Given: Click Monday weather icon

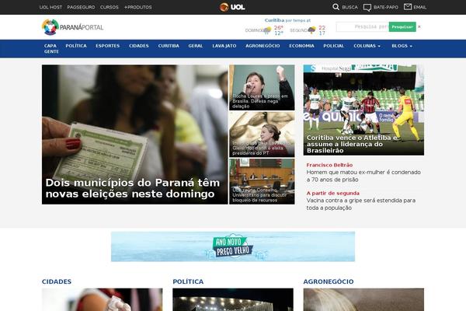Looking at the screenshot, I should 312,30.
